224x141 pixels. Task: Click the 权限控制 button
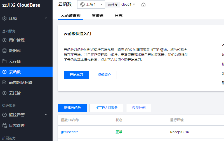tap(139, 108)
